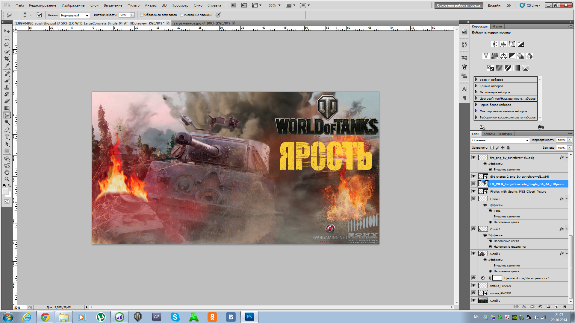Viewport: 575px width, 323px height.
Task: Add a Vibrance adjustment
Action: [x=486, y=56]
